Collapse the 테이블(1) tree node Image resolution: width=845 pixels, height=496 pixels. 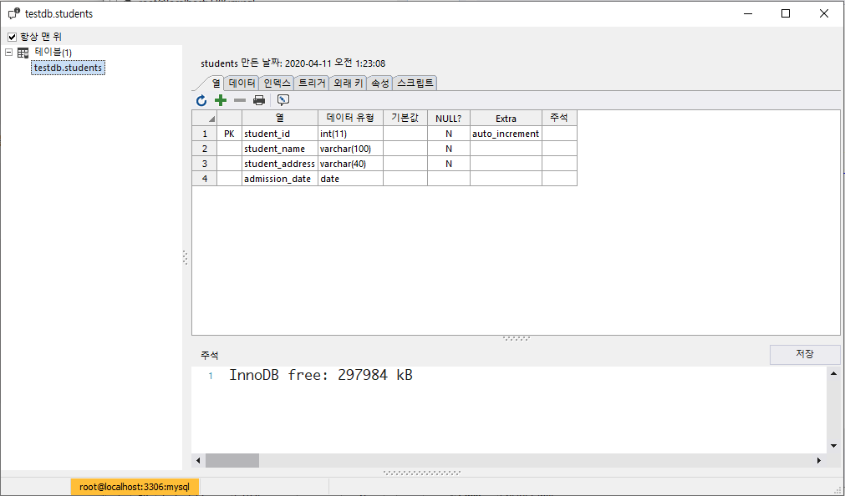coord(8,53)
